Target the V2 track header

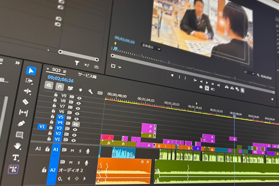tap(58, 134)
